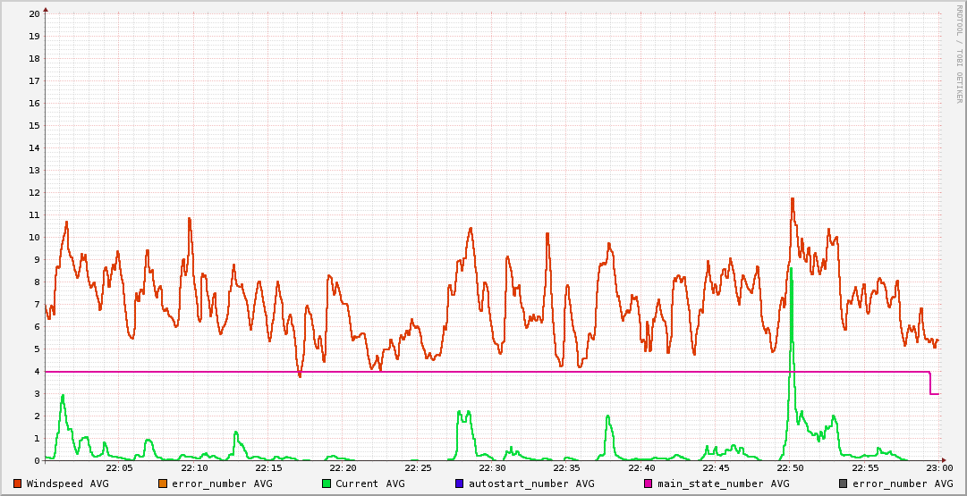This screenshot has height=496, width=967.
Task: Click the tall green Current spike peak
Action: pos(791,268)
